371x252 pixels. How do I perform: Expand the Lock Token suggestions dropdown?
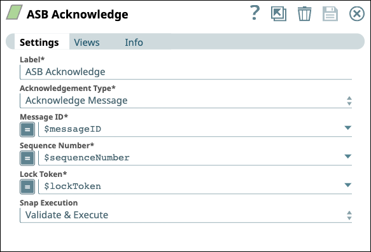347,185
